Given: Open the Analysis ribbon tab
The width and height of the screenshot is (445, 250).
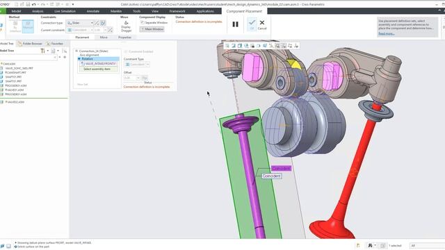Looking at the screenshot, I should coord(38,11).
